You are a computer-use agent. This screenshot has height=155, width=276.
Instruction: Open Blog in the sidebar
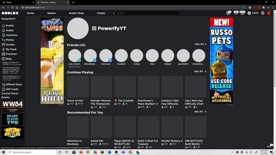(x=7, y=59)
